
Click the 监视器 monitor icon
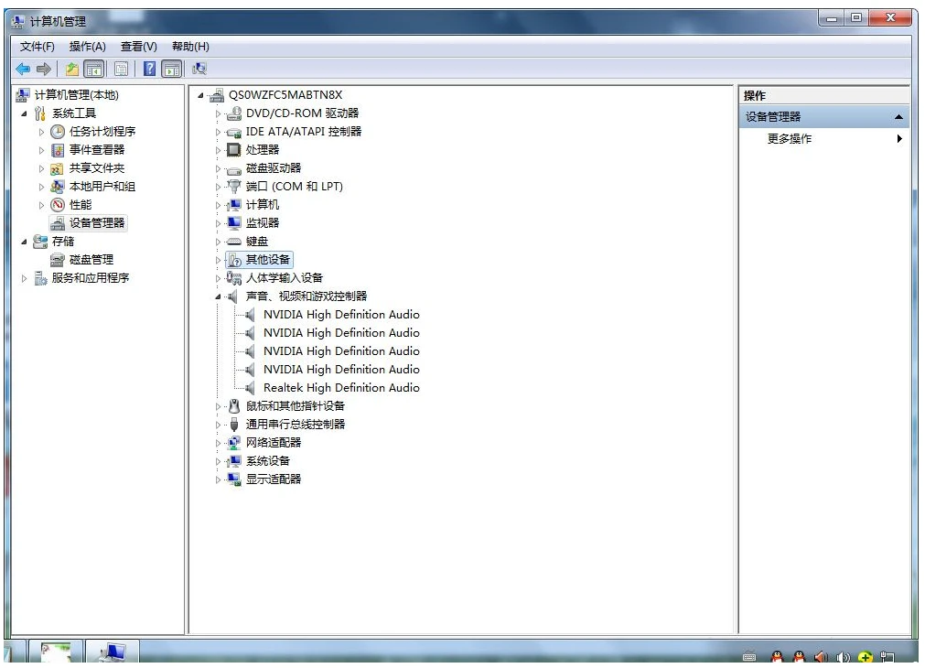[x=234, y=223]
